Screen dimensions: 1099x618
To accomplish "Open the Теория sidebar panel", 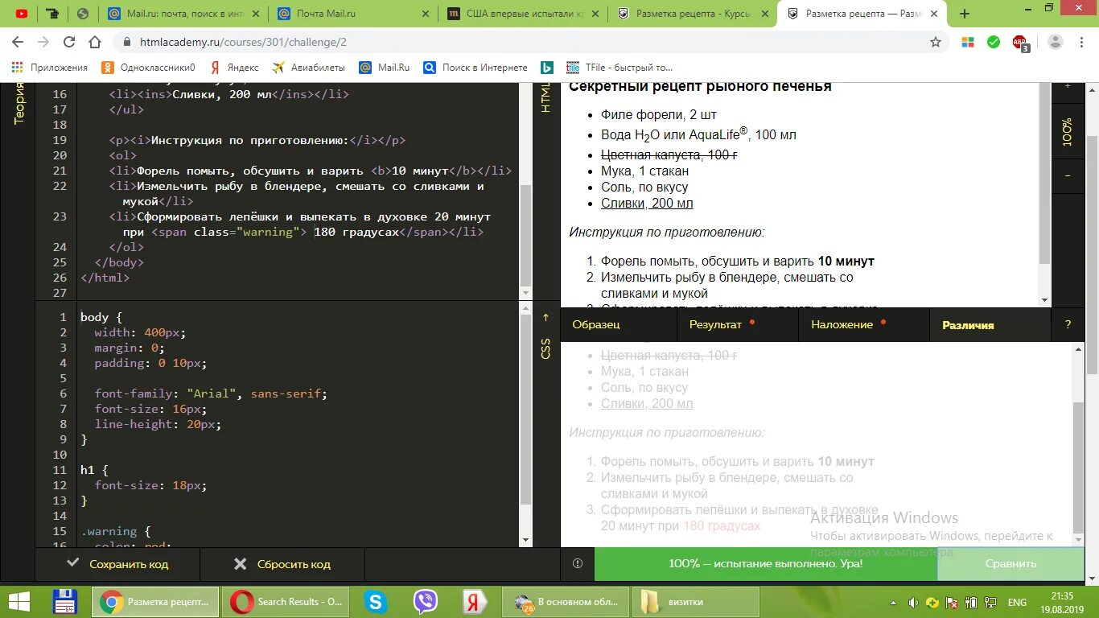I will (19, 103).
